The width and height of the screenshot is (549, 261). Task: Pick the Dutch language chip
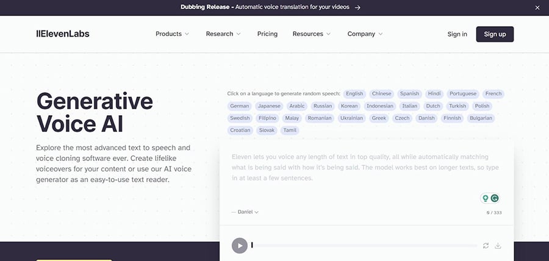pos(433,106)
